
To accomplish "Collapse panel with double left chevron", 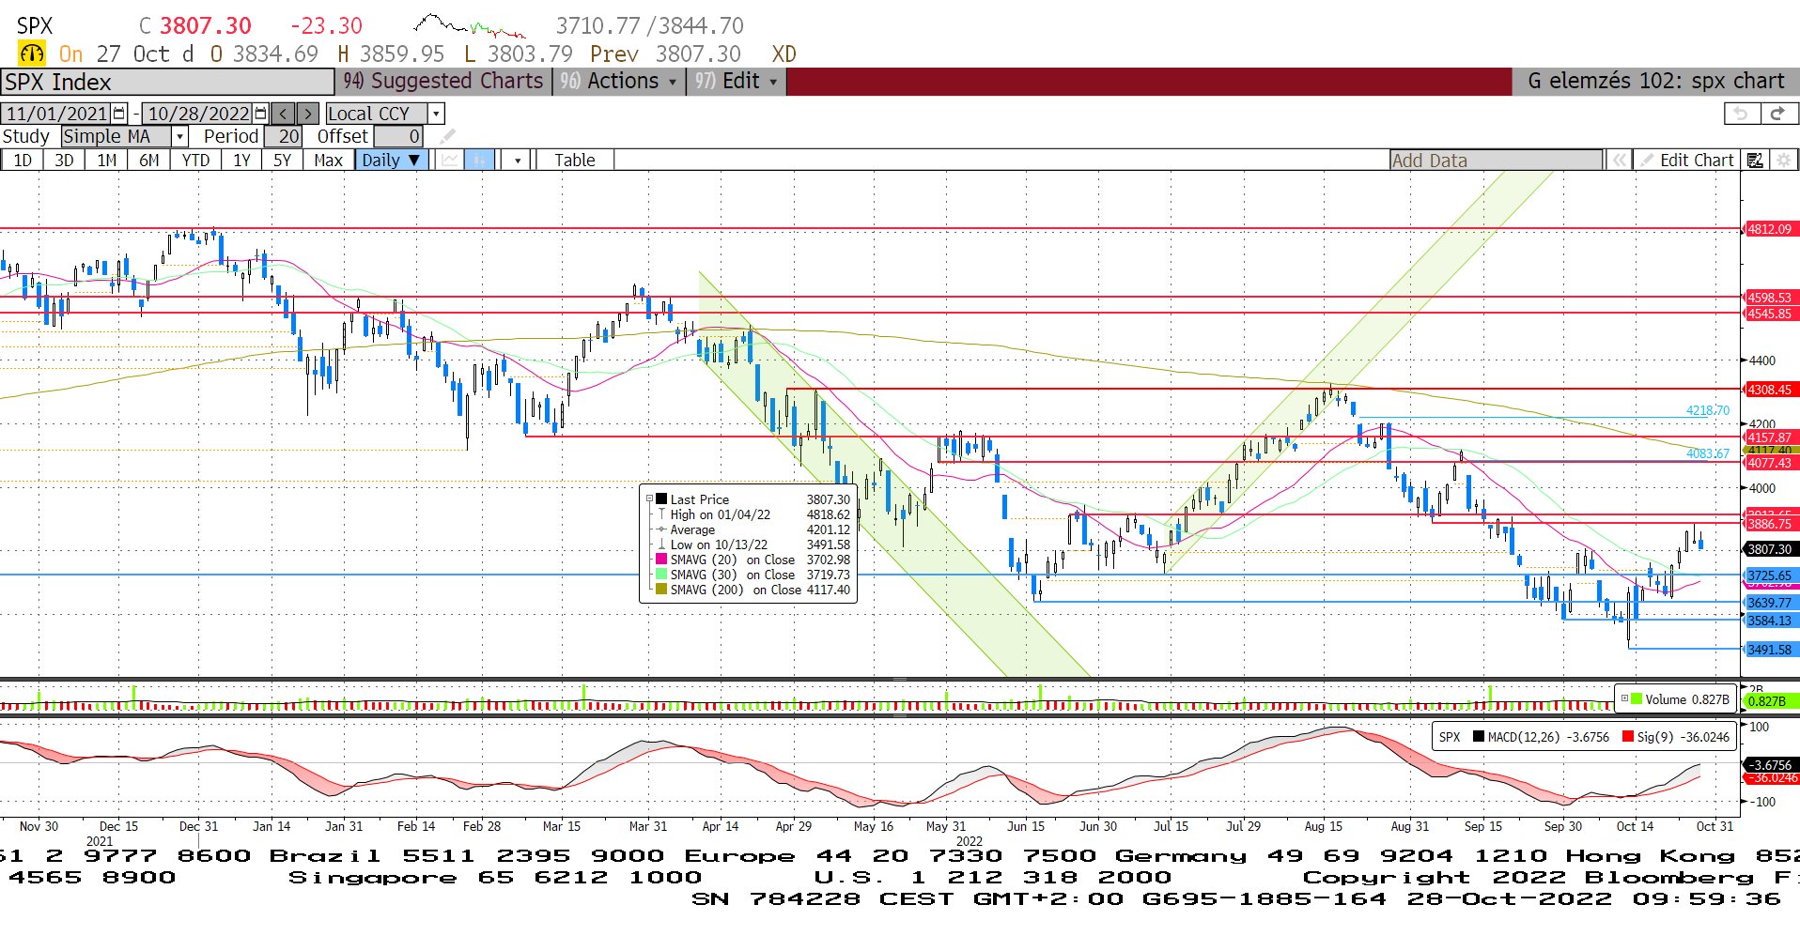I will (x=1619, y=161).
